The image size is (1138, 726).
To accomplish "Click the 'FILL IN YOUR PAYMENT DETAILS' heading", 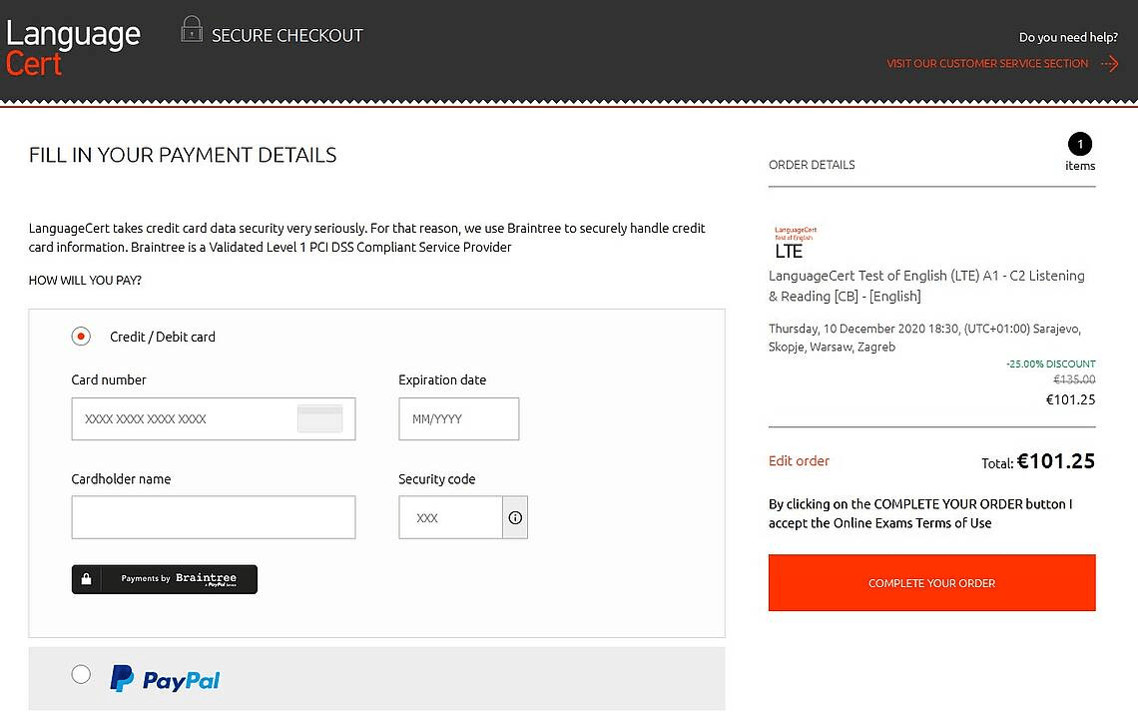I will pyautogui.click(x=183, y=155).
